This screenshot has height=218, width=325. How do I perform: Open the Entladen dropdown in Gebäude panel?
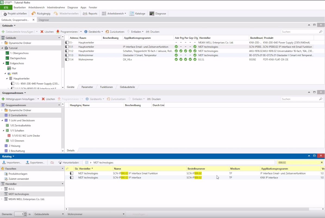[143, 32]
